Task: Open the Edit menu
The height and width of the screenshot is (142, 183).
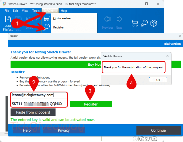Action: pyautogui.click(x=15, y=11)
